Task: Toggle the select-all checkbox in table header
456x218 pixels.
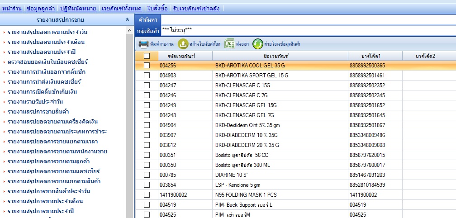Action: pyautogui.click(x=147, y=56)
